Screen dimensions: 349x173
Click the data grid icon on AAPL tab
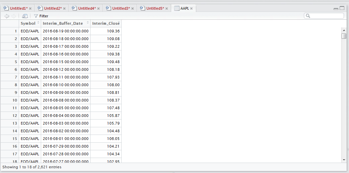pyautogui.click(x=177, y=8)
